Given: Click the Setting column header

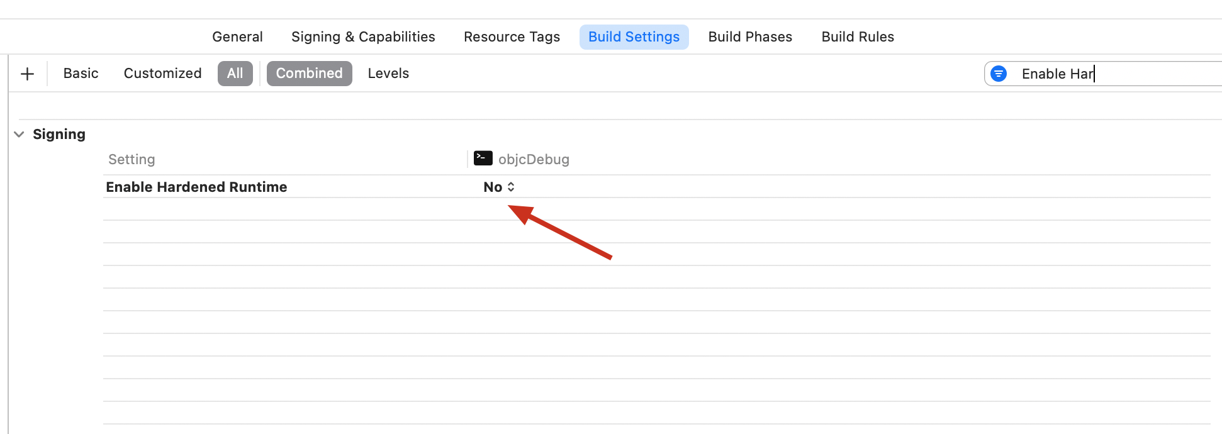Looking at the screenshot, I should 132,159.
